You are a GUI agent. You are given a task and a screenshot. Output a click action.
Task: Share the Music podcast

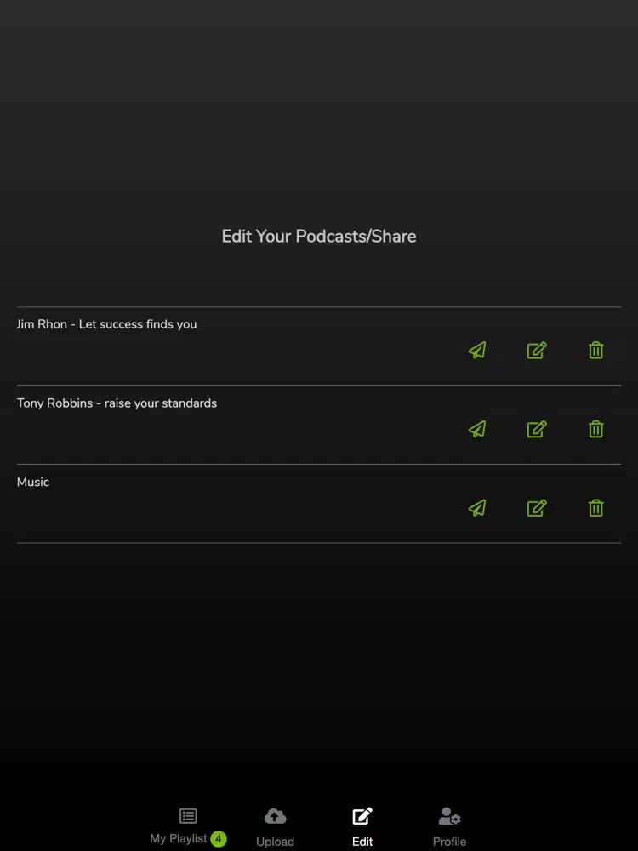(x=477, y=508)
